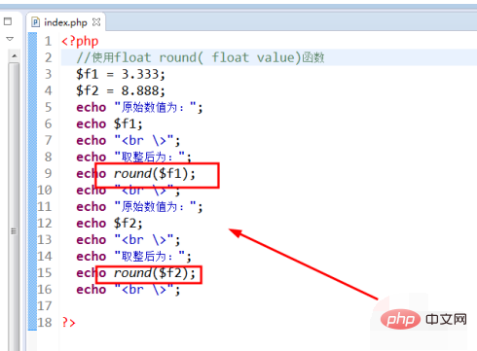This screenshot has height=351, width=477.
Task: Select the index.php editor tab
Action: tap(66, 22)
